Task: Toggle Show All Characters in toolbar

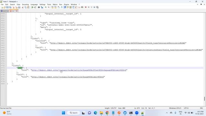Action: [x=61, y=7]
